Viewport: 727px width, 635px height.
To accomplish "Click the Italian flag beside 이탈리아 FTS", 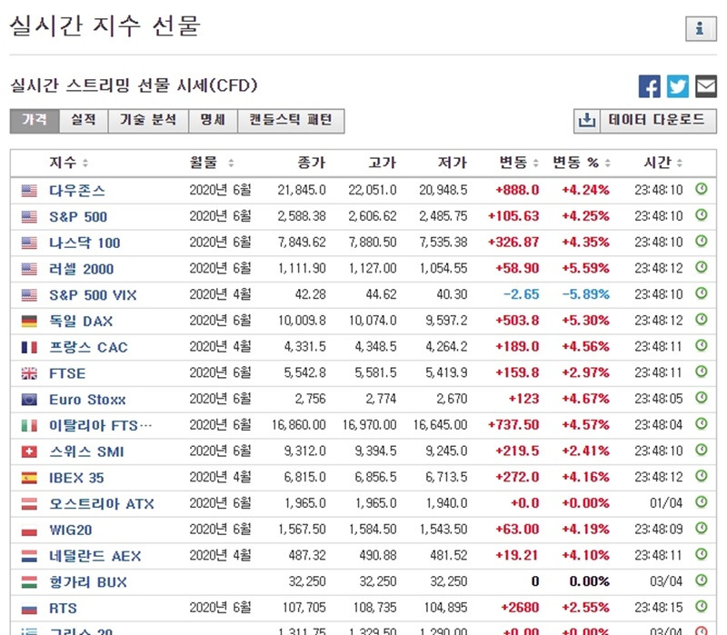I will tap(29, 425).
